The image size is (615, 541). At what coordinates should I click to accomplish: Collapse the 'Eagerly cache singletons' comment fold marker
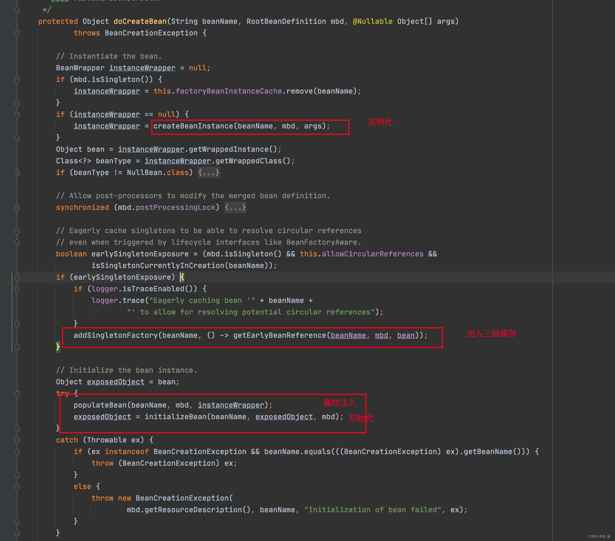click(x=17, y=231)
